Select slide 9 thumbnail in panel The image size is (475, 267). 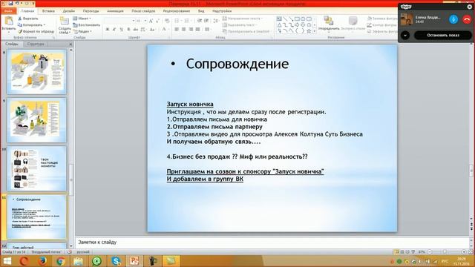(36, 120)
